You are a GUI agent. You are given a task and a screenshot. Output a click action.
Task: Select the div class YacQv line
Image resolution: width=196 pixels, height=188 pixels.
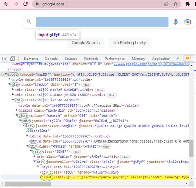pyautogui.click(x=79, y=172)
